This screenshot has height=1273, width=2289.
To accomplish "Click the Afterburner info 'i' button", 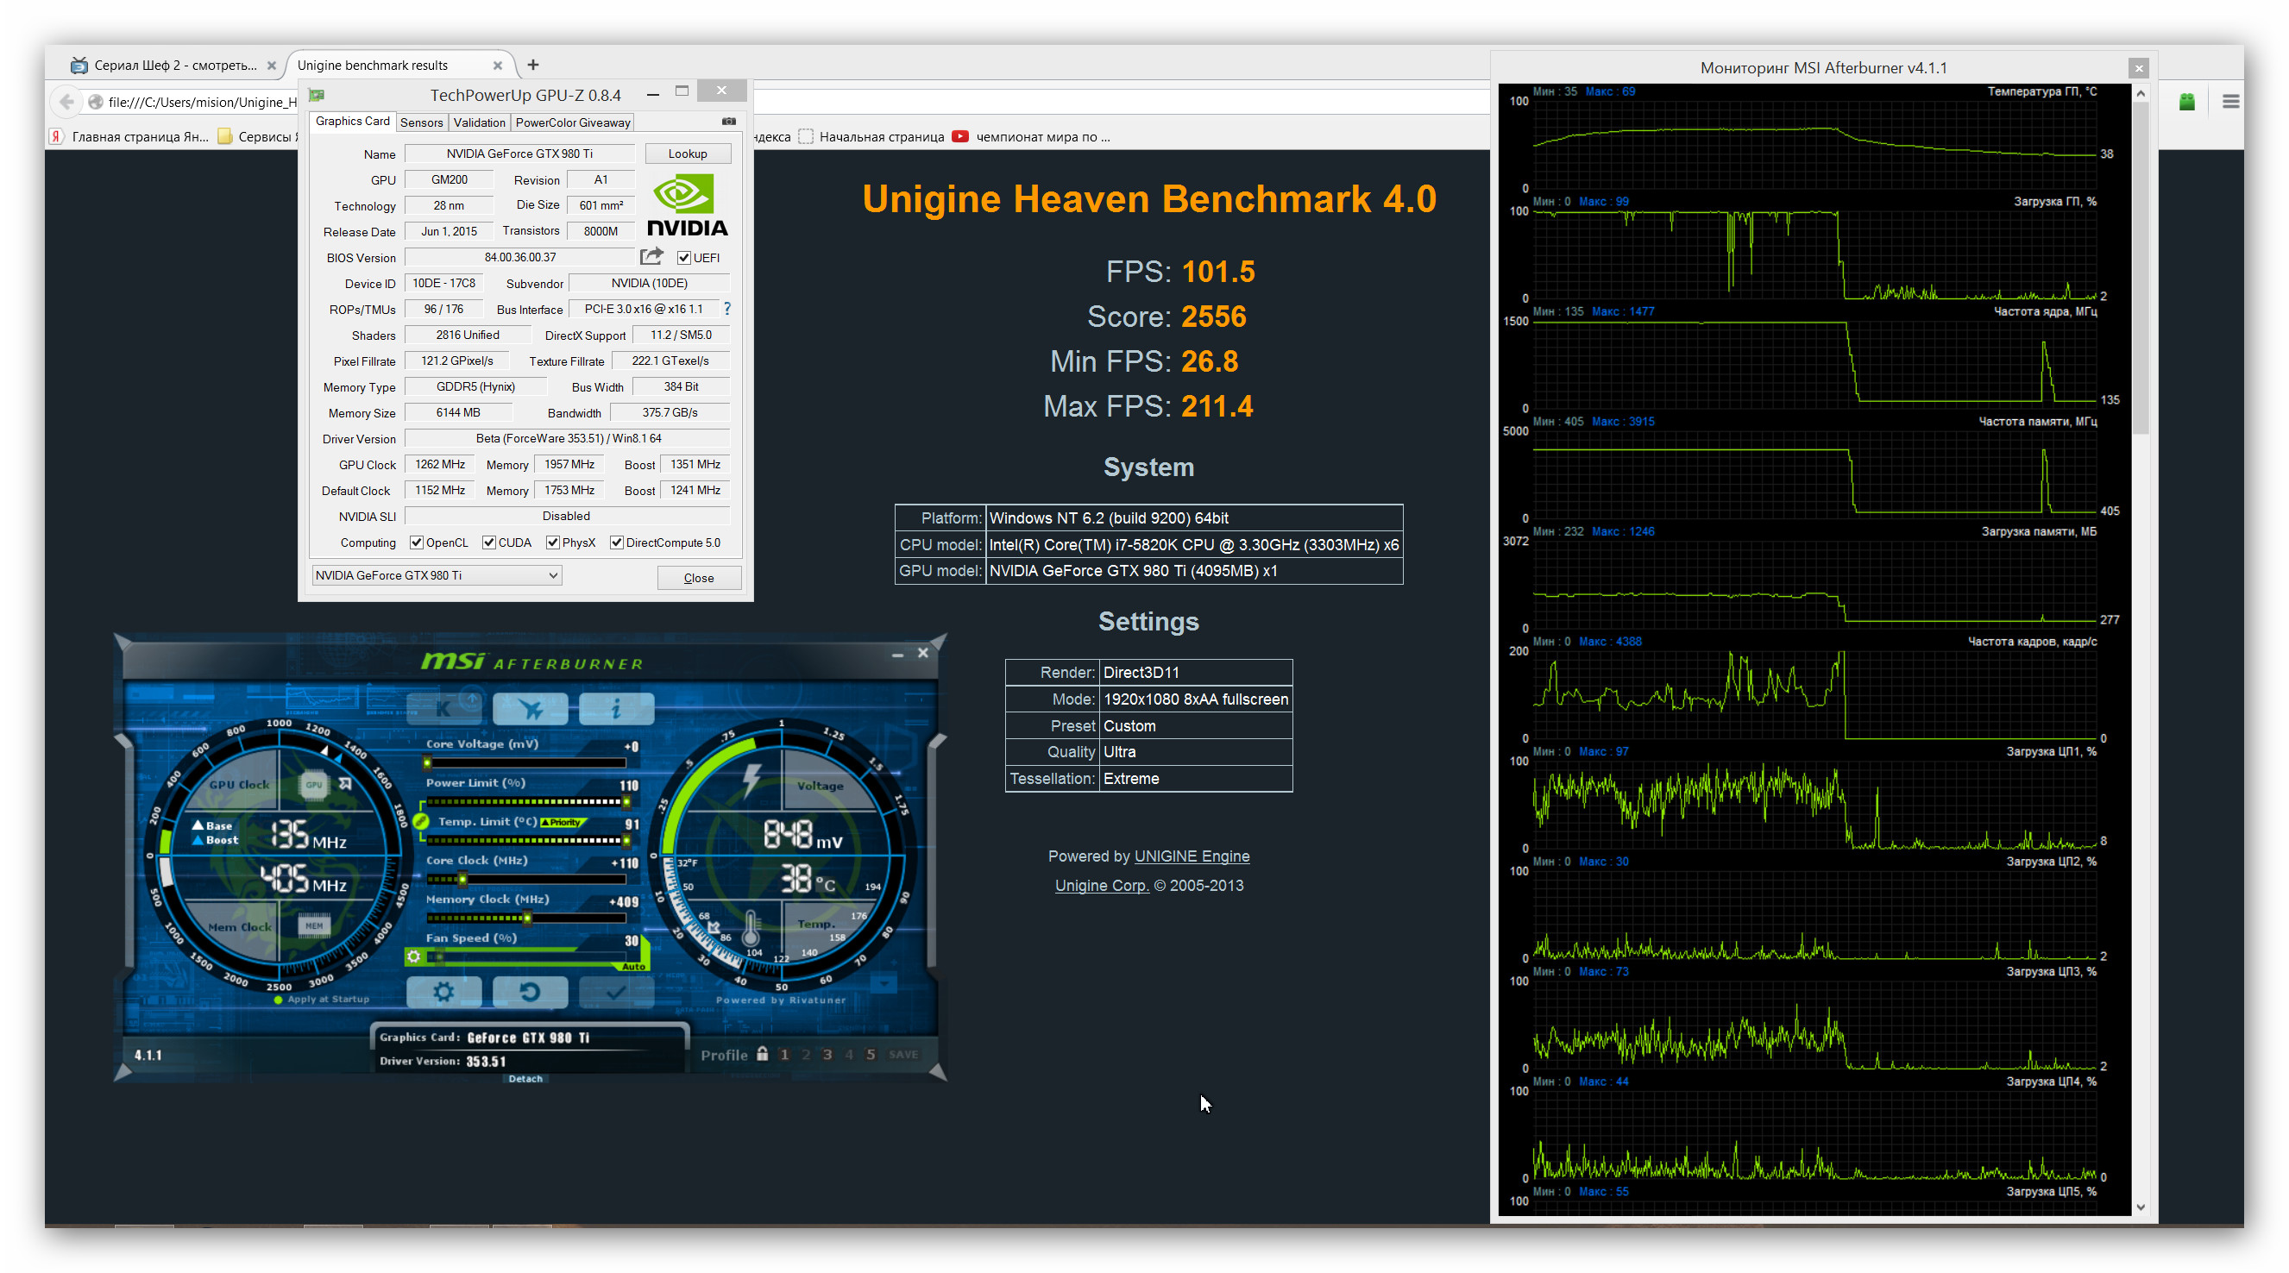I will [x=616, y=708].
